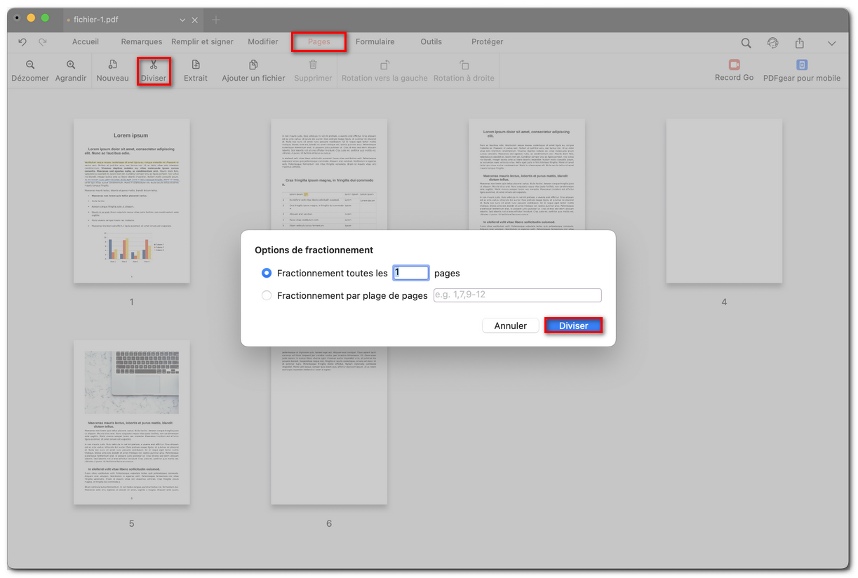Click the Ajouter un fichier icon
Image resolution: width=858 pixels, height=578 pixels.
[251, 70]
